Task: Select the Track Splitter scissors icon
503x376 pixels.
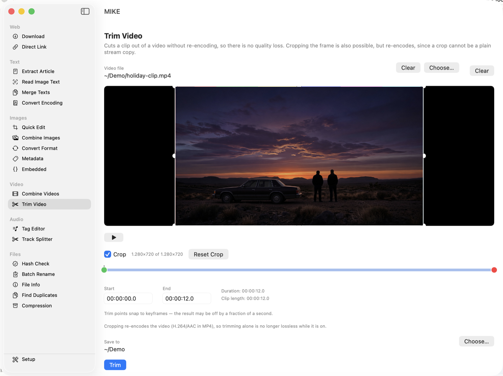Action: (15, 239)
